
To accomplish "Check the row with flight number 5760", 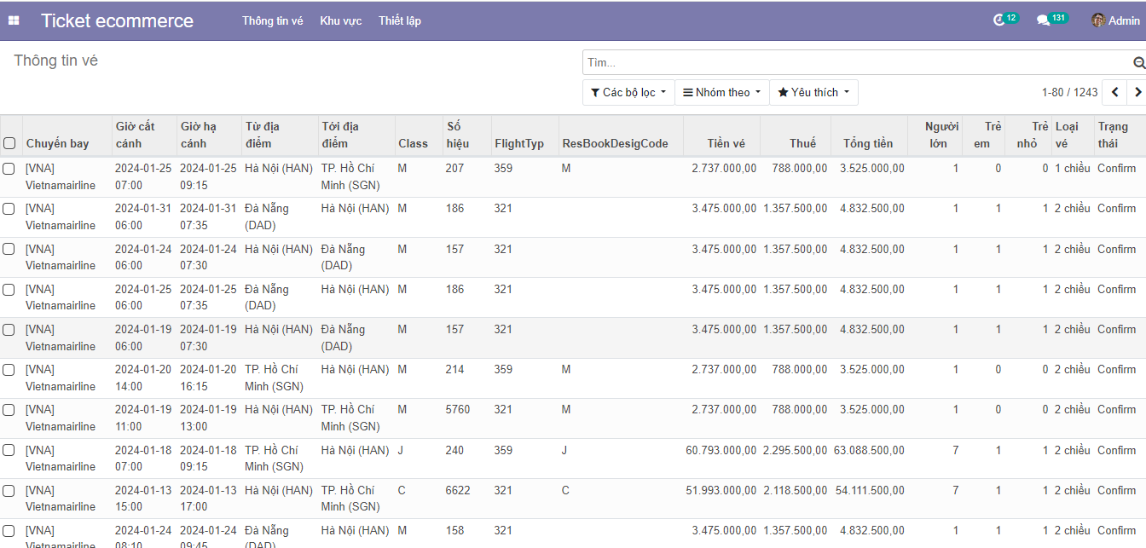I will point(9,410).
